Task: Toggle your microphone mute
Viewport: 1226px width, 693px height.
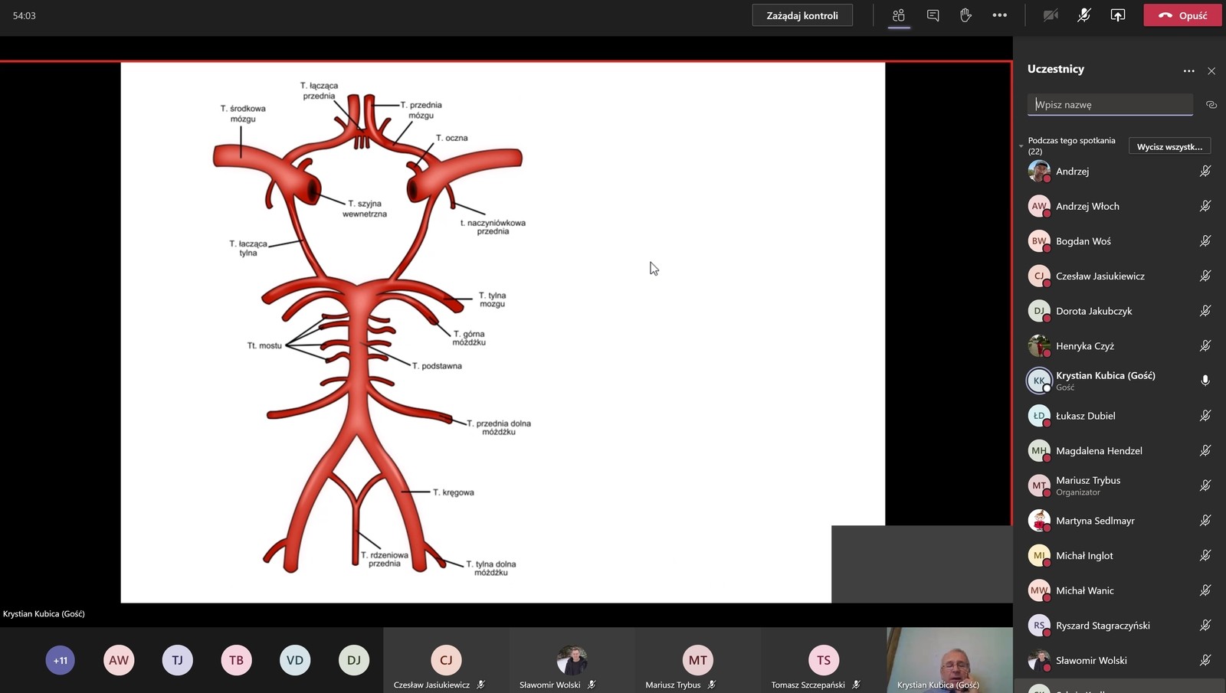Action: click(1083, 15)
